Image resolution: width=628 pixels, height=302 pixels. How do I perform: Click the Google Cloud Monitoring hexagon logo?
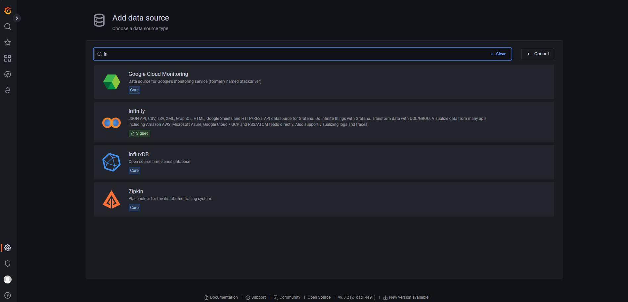[112, 82]
